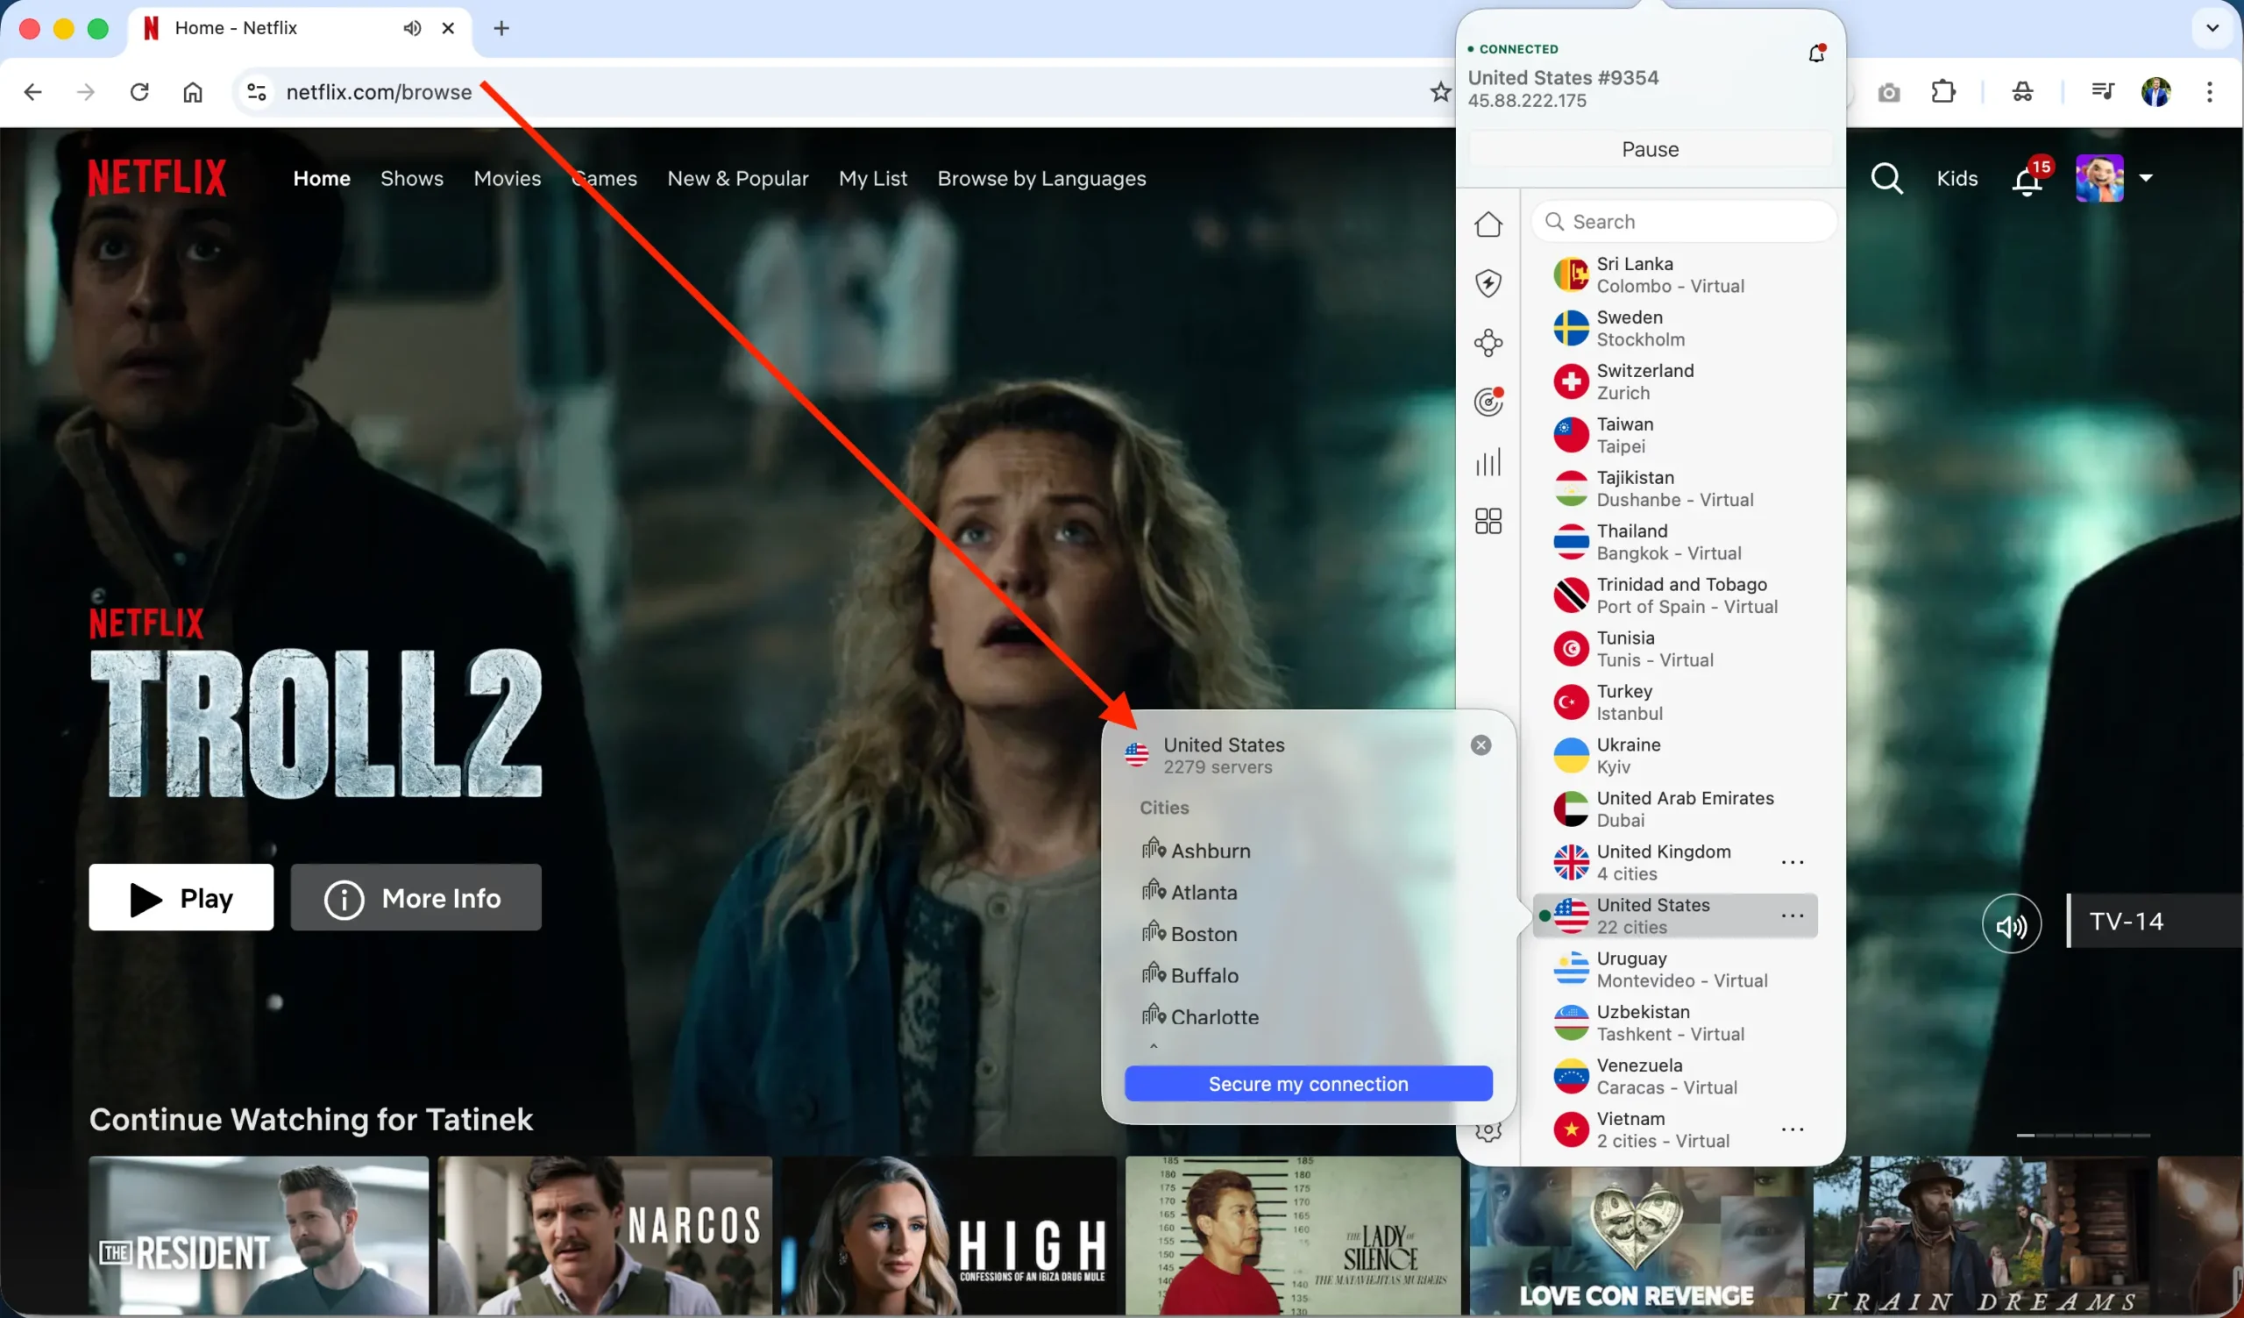Open the New & Popular menu item
This screenshot has width=2244, height=1318.
738,178
